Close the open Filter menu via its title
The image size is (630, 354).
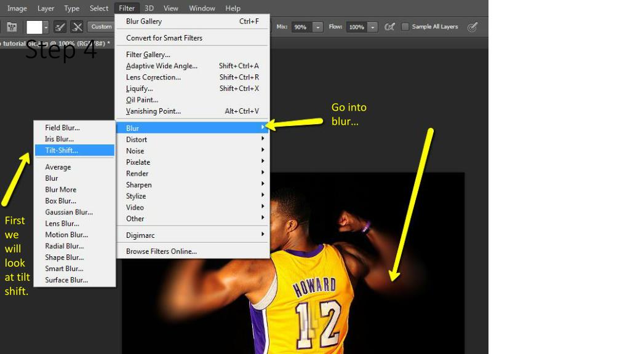pyautogui.click(x=127, y=8)
